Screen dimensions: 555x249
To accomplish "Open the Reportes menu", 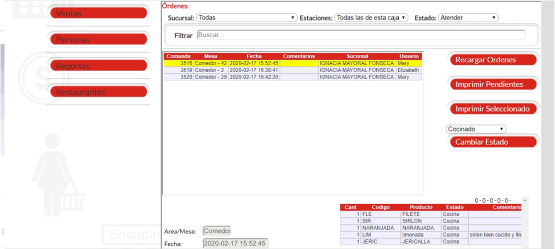I will coord(98,66).
